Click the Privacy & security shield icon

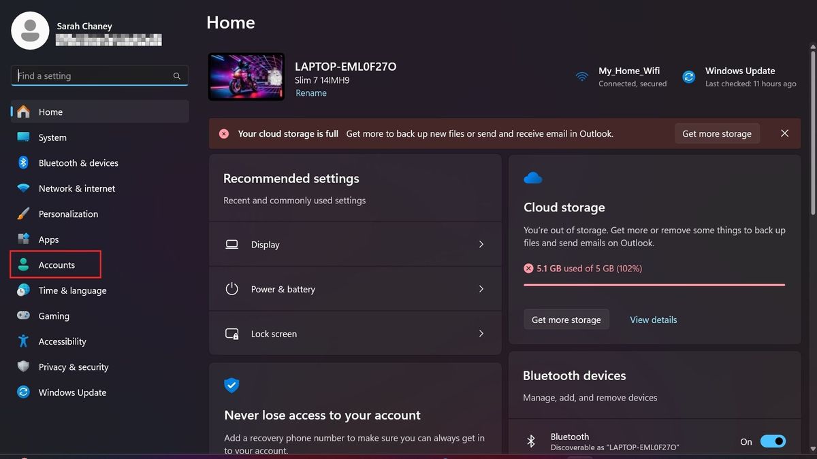tap(24, 367)
